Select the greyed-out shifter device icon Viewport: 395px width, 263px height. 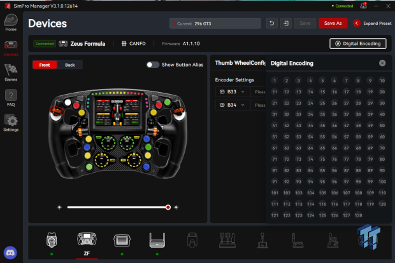click(262, 240)
